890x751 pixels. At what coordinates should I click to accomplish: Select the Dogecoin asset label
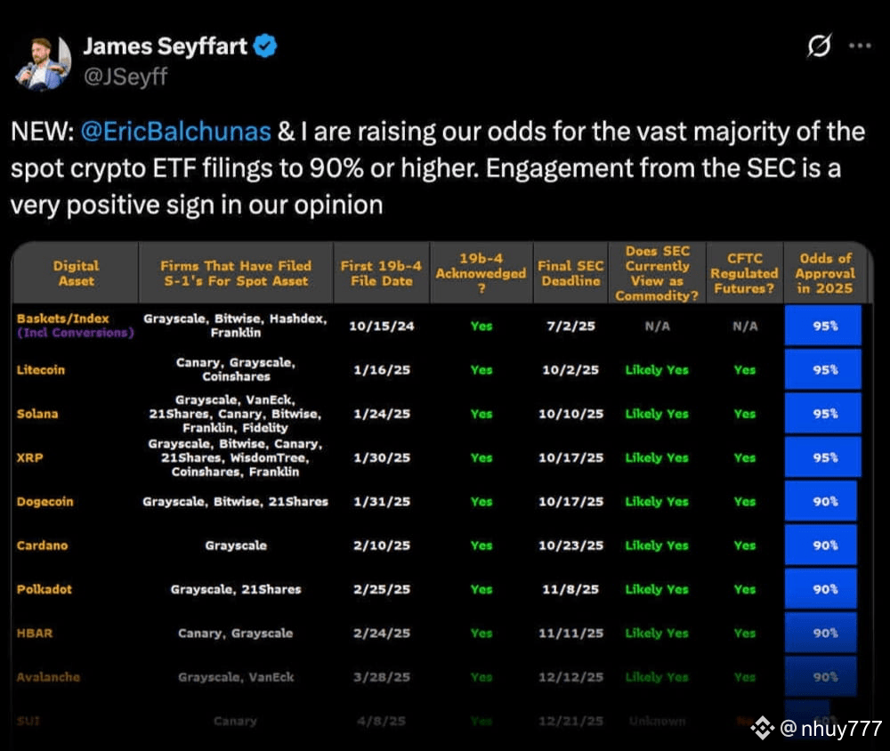(44, 501)
